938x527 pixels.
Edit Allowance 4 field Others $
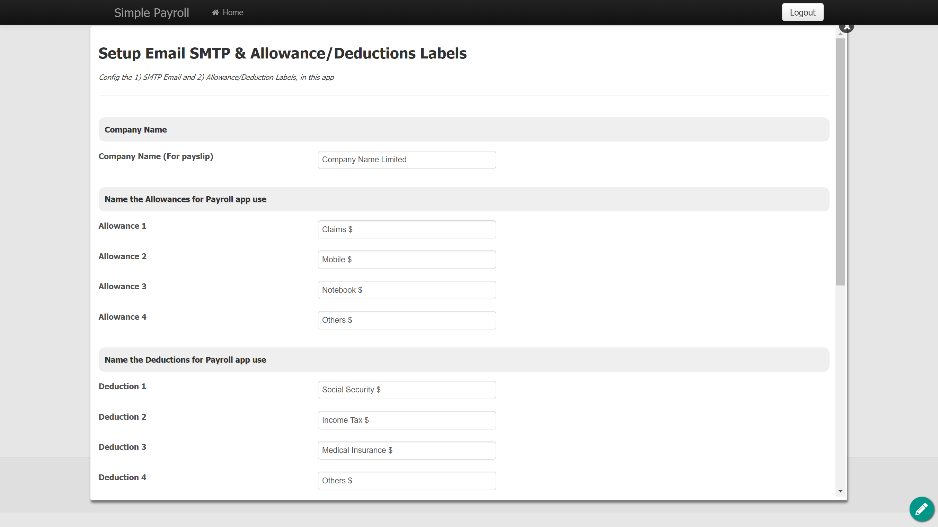pyautogui.click(x=407, y=320)
